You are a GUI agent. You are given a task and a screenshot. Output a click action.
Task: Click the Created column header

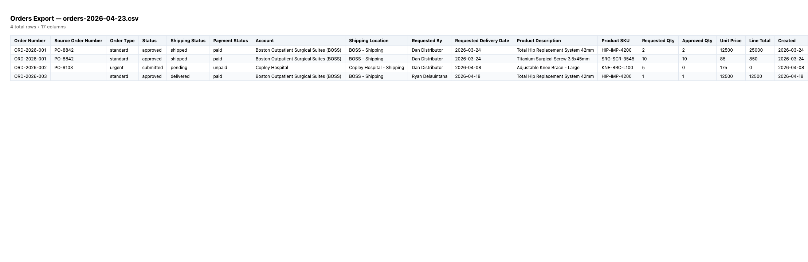tap(791, 41)
